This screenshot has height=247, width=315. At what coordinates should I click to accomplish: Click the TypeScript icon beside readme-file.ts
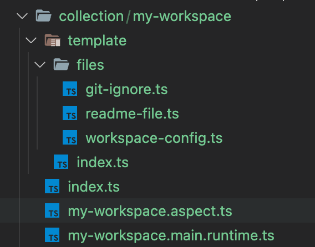tap(70, 113)
